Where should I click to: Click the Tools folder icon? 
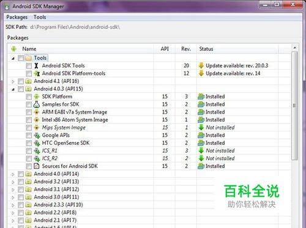(28, 58)
